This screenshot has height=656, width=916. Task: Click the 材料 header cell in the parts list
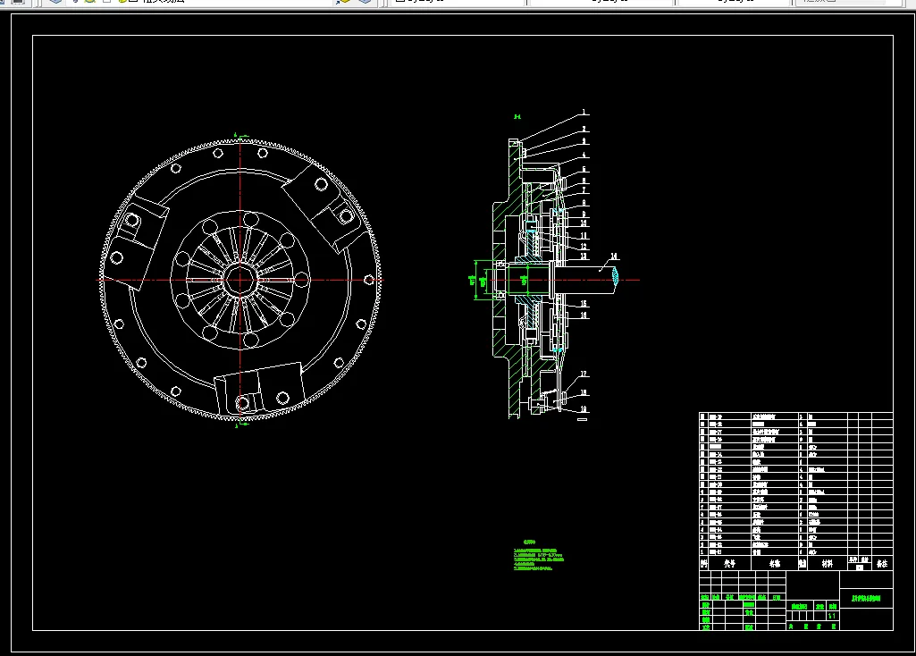pyautogui.click(x=828, y=564)
